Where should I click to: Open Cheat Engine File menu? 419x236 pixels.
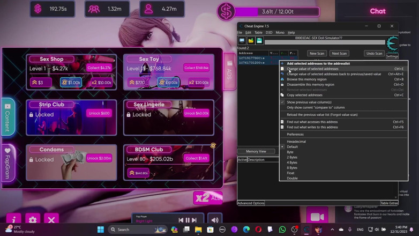click(x=240, y=32)
